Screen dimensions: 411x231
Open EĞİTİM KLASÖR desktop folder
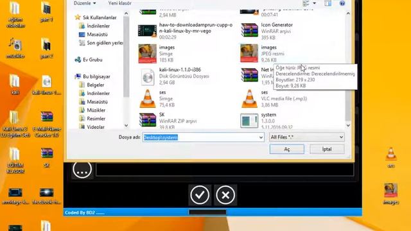tap(15, 160)
